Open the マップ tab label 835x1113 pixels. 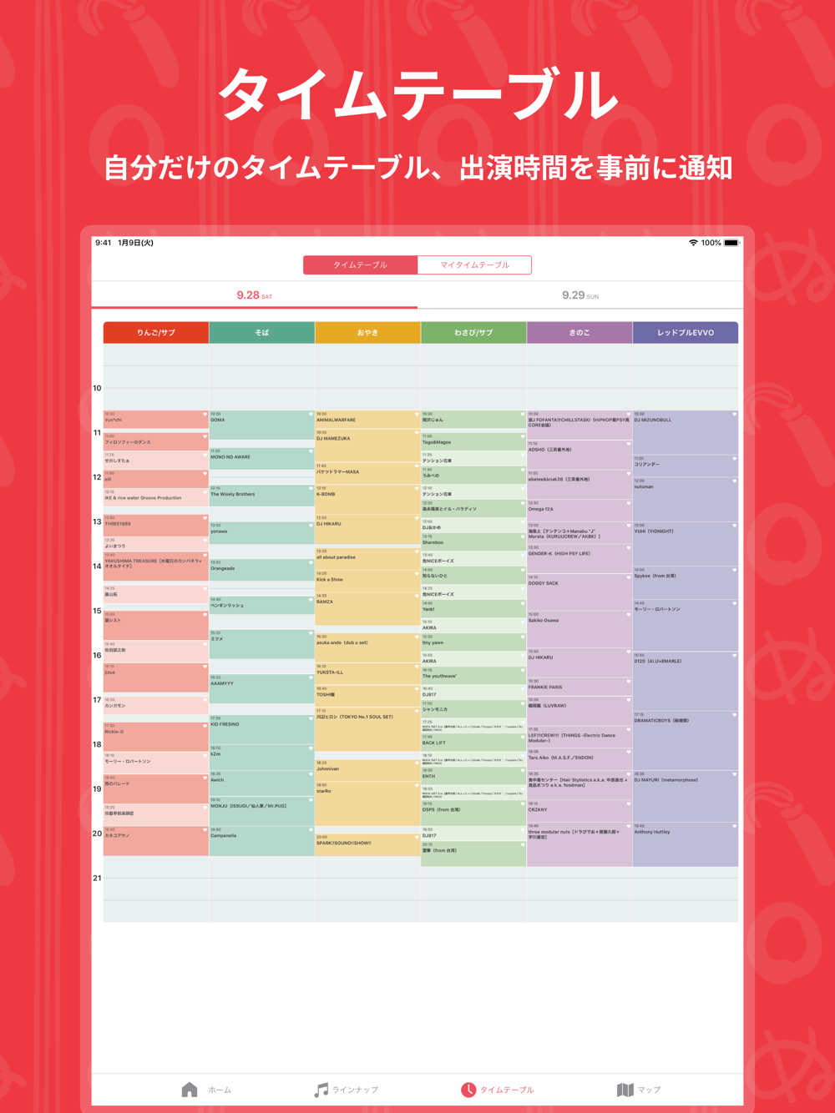(x=649, y=1090)
